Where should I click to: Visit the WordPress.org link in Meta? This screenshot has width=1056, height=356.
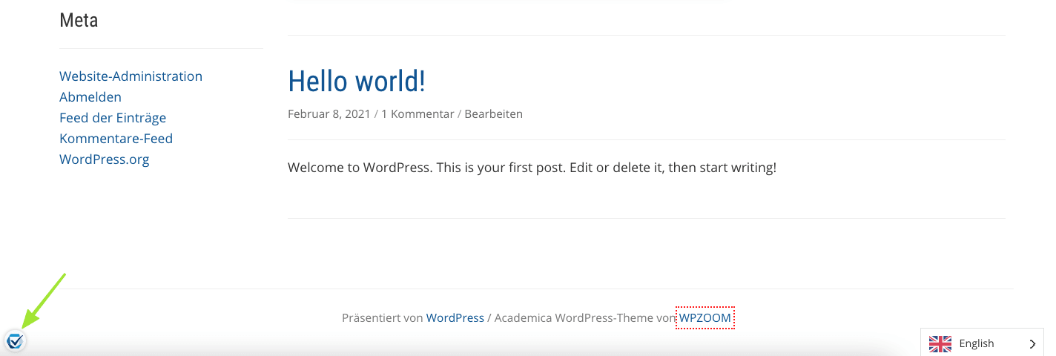click(104, 159)
